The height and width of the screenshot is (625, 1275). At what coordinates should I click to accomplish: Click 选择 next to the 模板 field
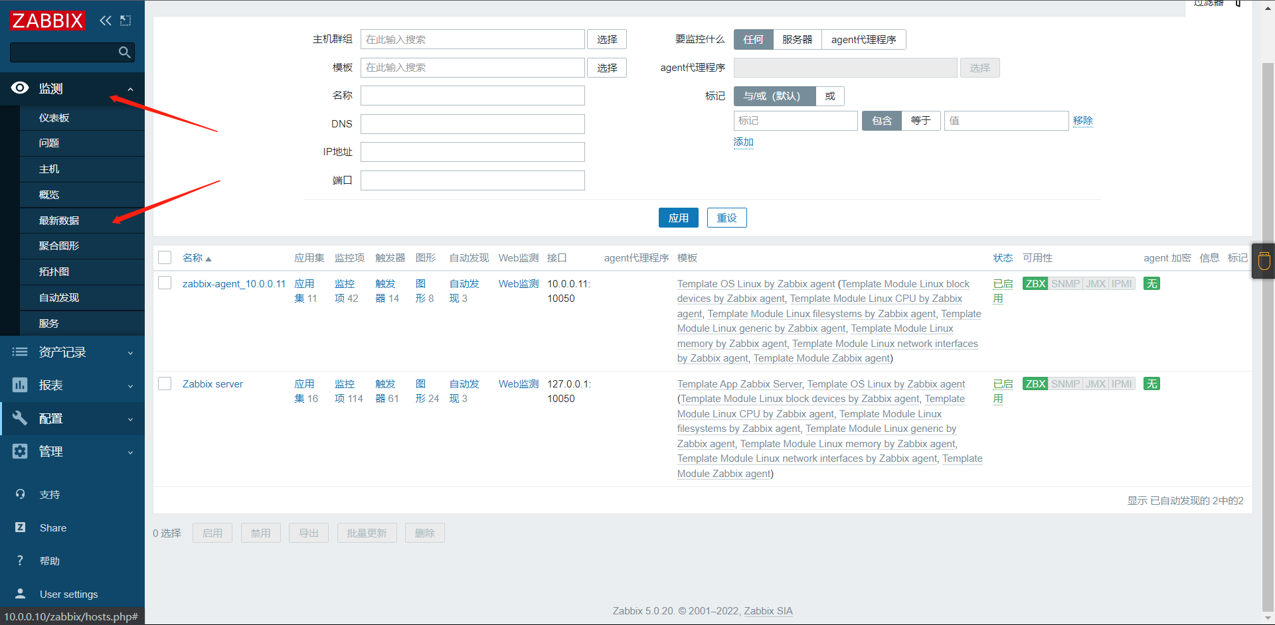[x=607, y=68]
